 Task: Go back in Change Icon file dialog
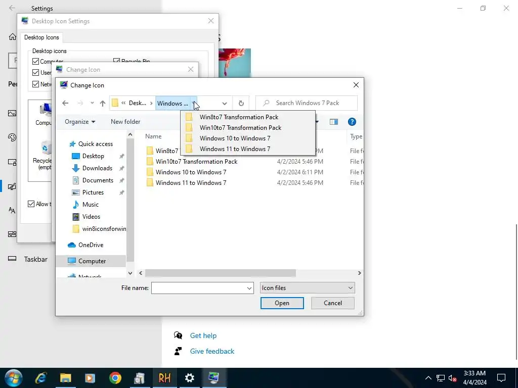pyautogui.click(x=65, y=103)
